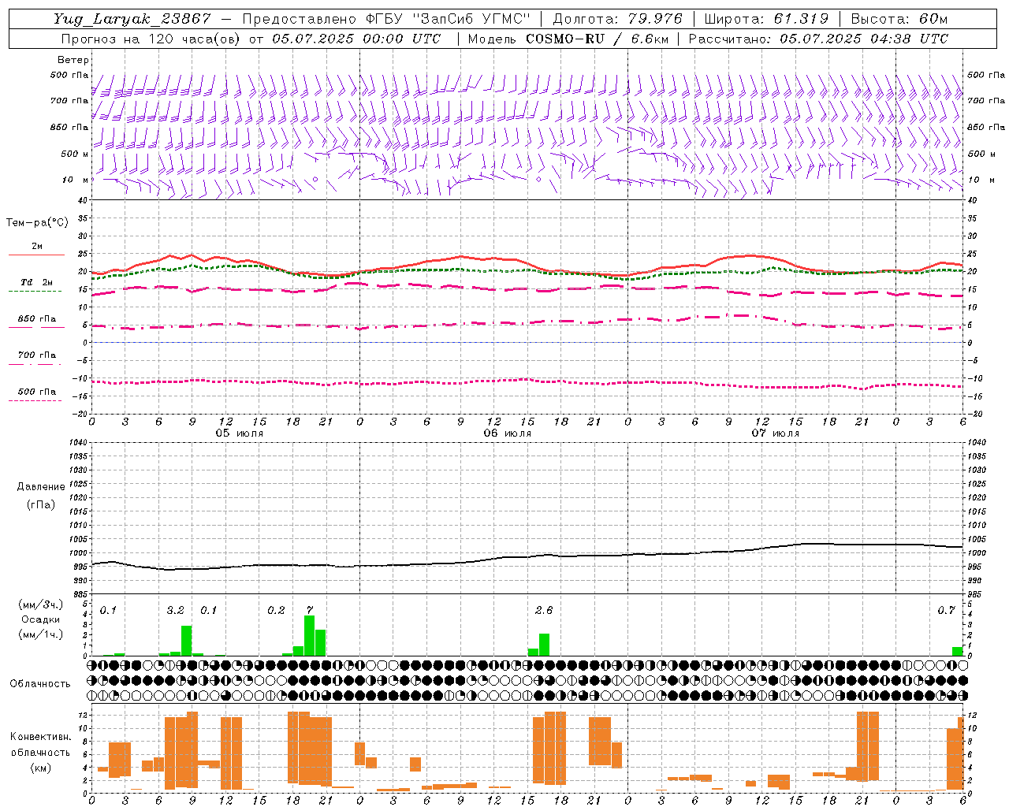The height and width of the screenshot is (807, 1009).
Task: Click the Высота: 60м value
Action: [x=899, y=20]
